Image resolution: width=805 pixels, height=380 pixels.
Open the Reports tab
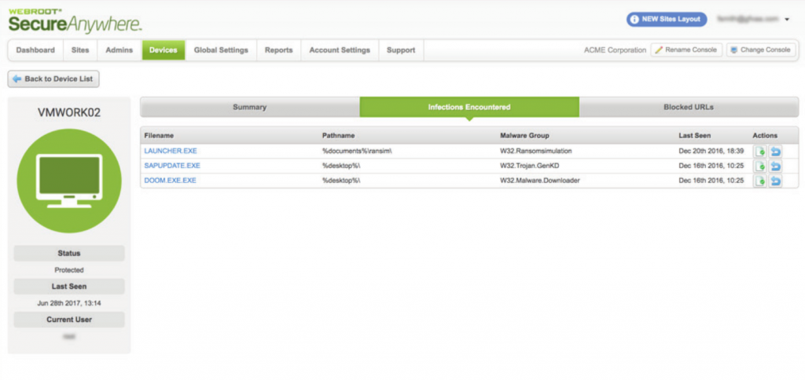(279, 50)
